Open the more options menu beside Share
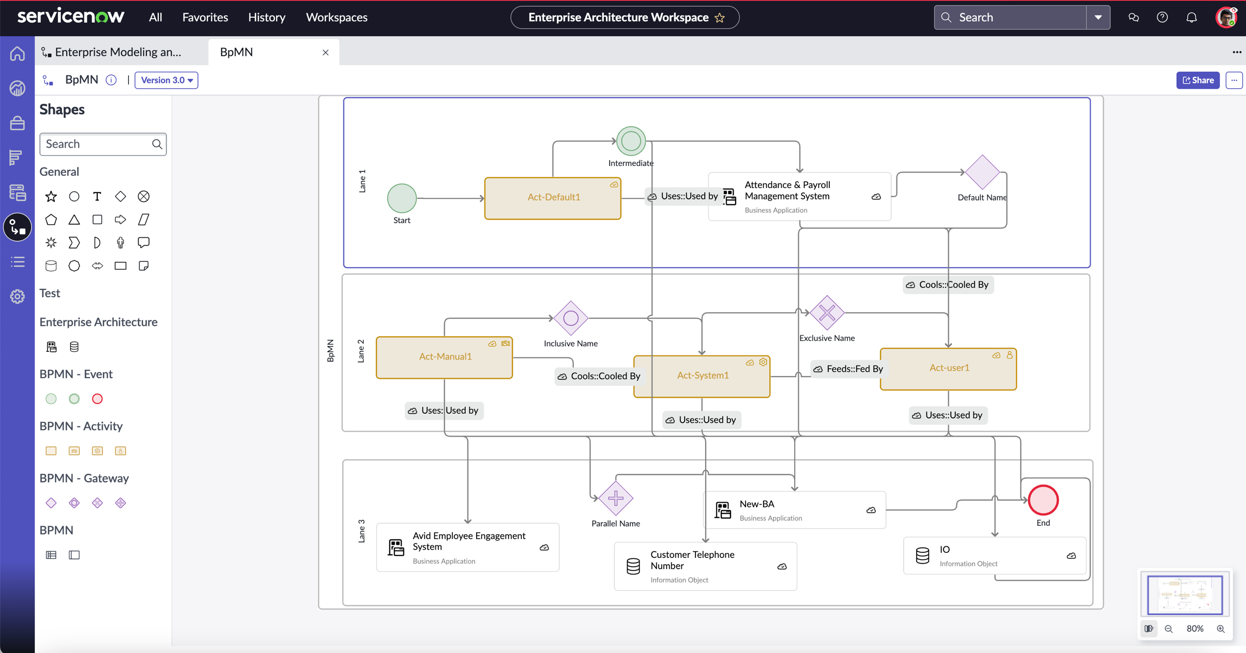This screenshot has width=1246, height=653. (1234, 80)
